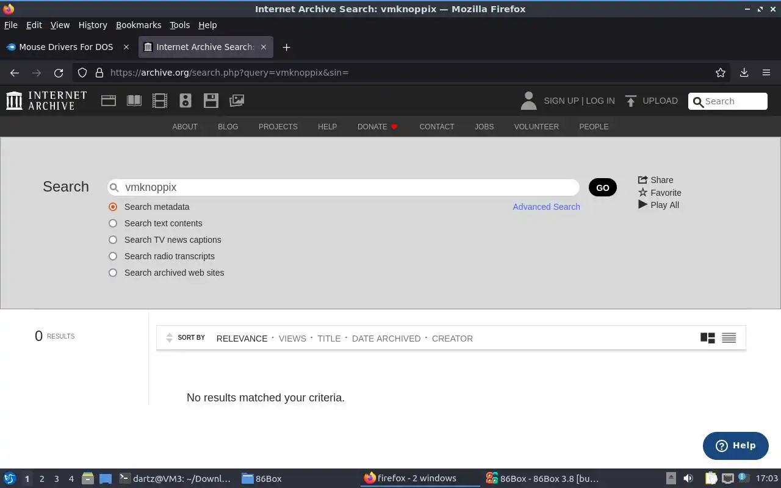Open the volume control in tray
Image resolution: width=781 pixels, height=488 pixels.
pos(688,478)
